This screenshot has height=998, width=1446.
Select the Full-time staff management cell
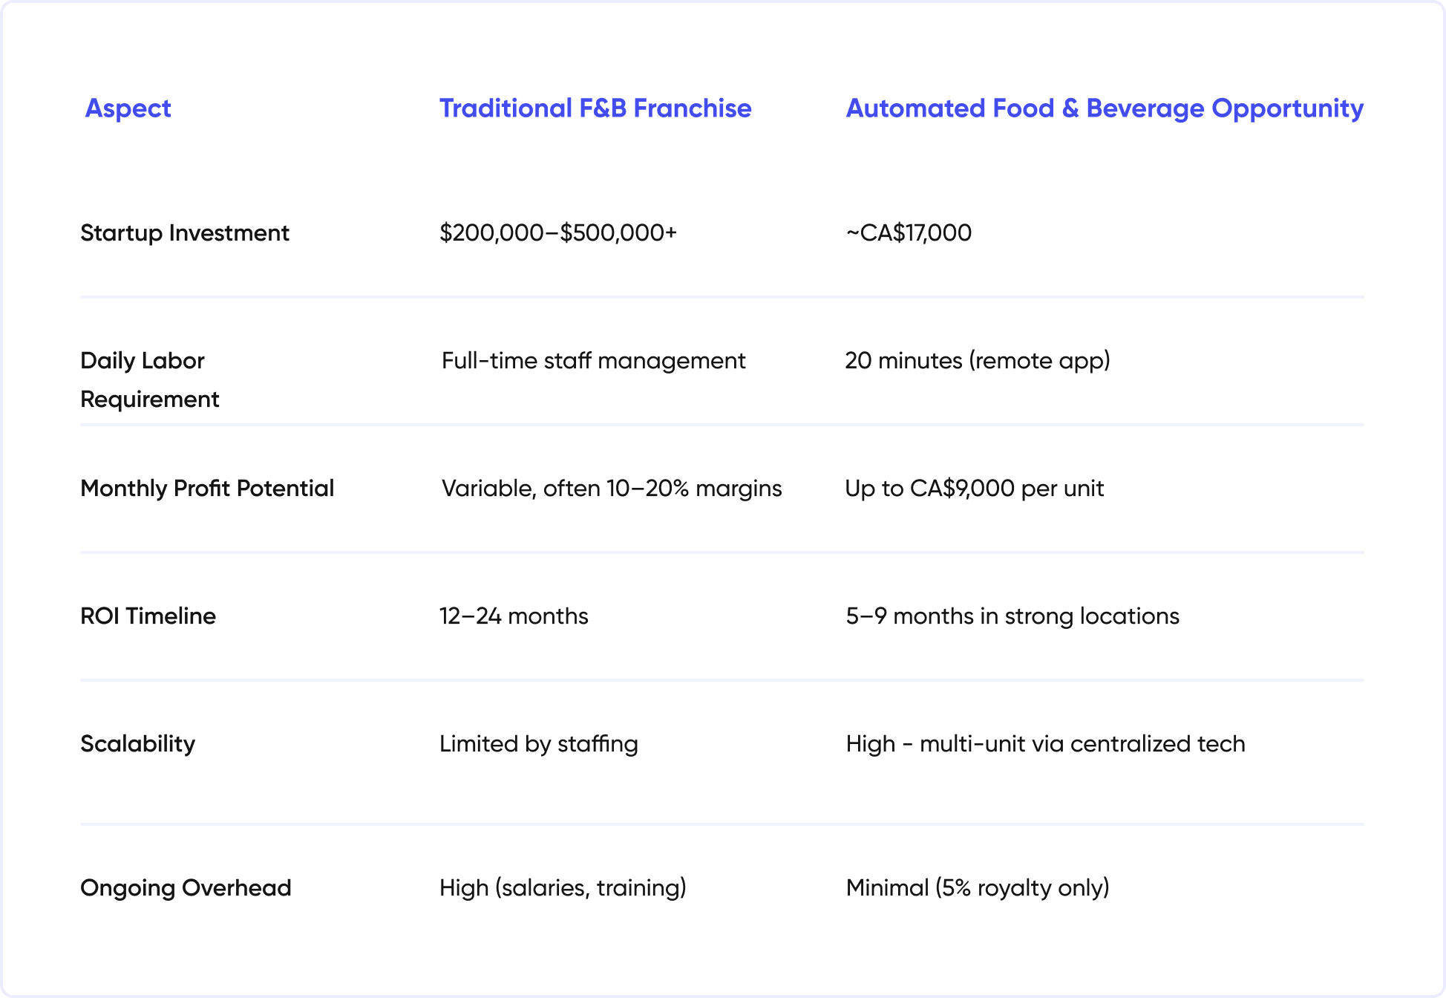click(593, 361)
